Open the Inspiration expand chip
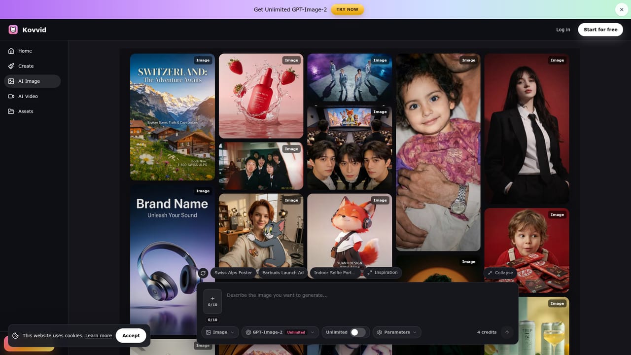Image resolution: width=631 pixels, height=355 pixels. [383, 273]
